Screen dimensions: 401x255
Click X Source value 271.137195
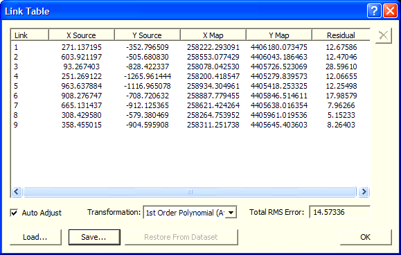(x=82, y=47)
